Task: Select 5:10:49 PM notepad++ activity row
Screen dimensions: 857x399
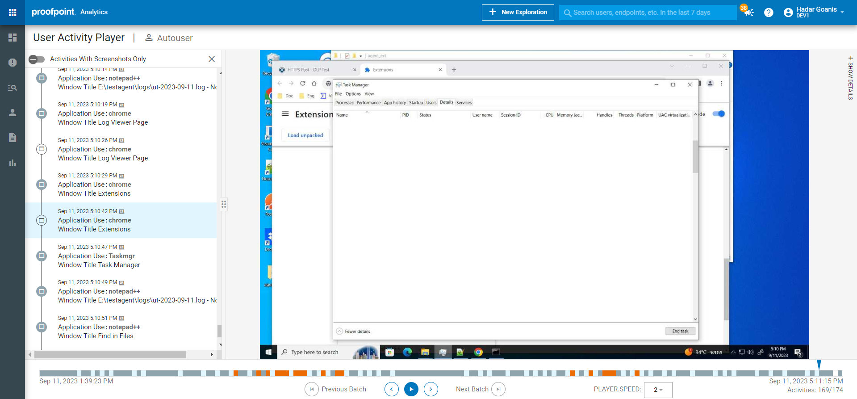Action: (x=121, y=291)
